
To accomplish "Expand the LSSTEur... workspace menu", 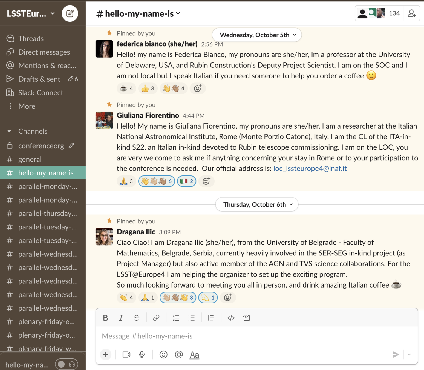I will pos(31,13).
